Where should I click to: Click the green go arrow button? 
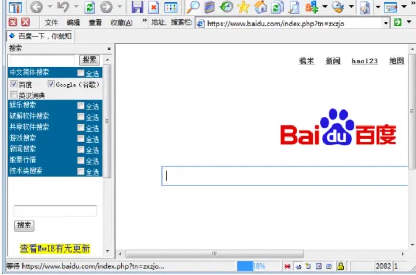pos(397,22)
